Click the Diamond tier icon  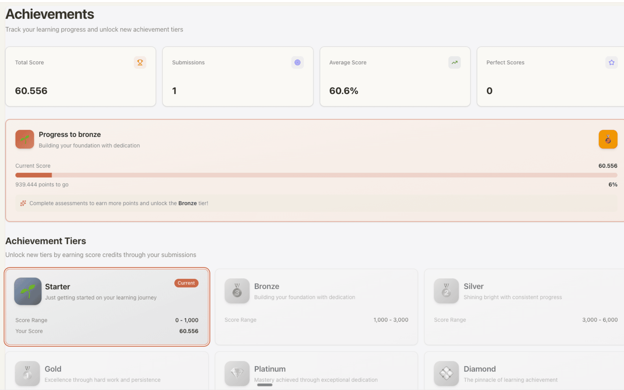[446, 373]
